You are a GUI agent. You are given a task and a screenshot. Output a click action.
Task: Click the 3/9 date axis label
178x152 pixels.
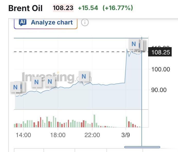tap(126, 135)
